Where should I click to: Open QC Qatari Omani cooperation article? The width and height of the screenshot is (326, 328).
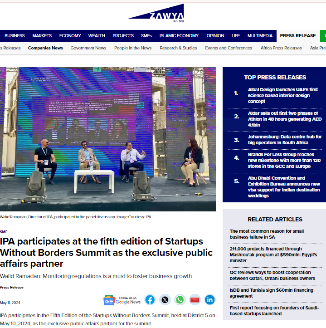(x=272, y=275)
